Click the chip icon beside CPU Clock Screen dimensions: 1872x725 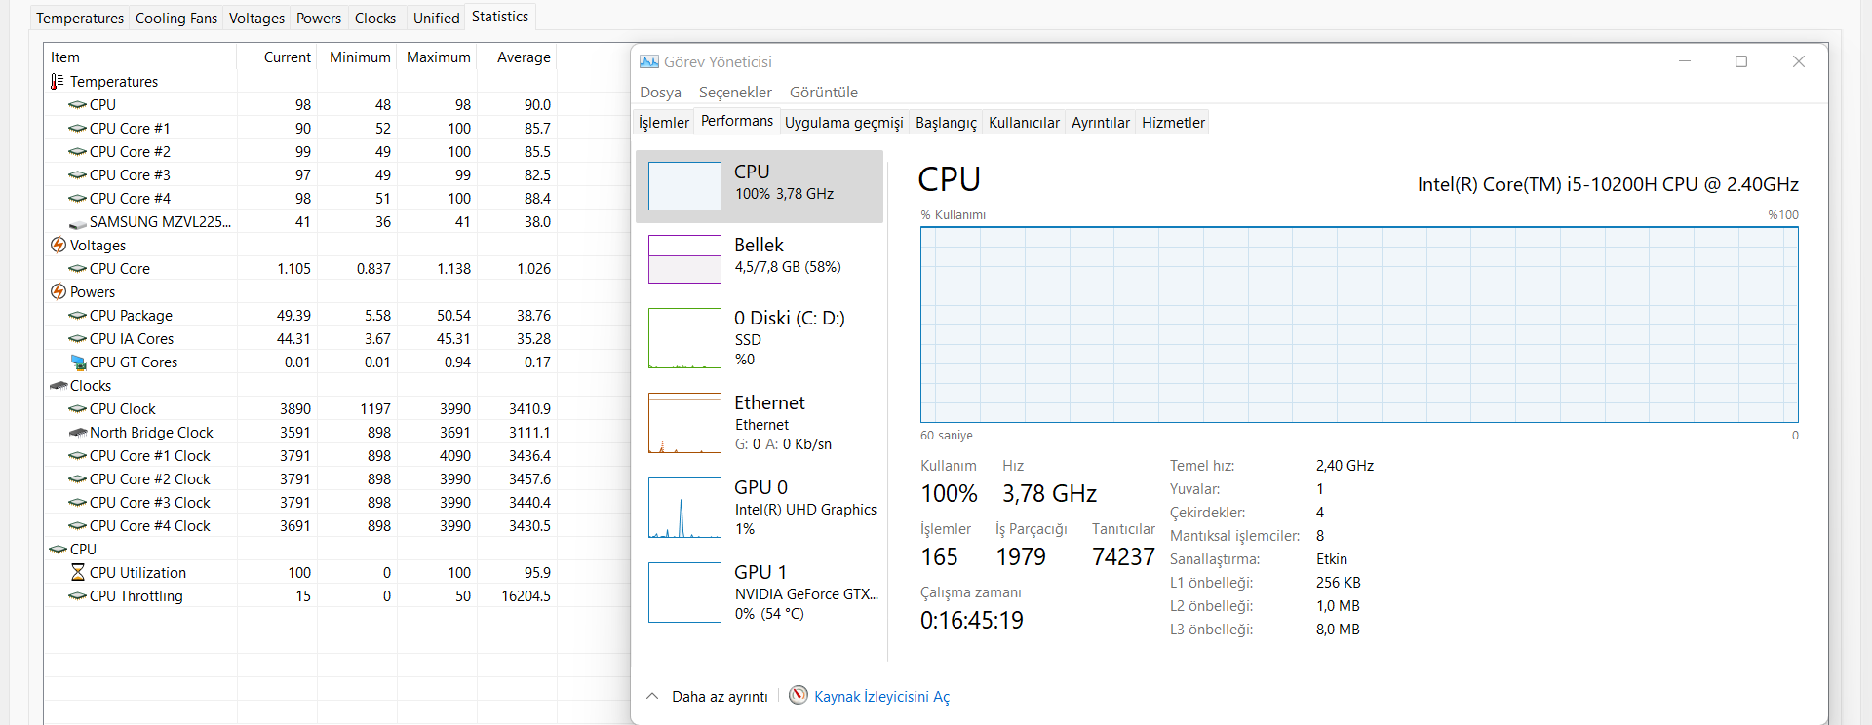point(78,409)
